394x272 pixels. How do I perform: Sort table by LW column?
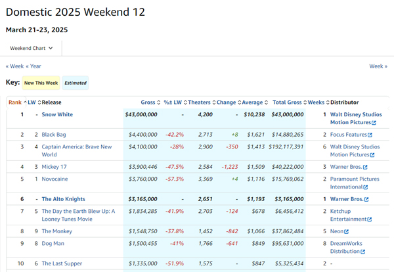34,102
